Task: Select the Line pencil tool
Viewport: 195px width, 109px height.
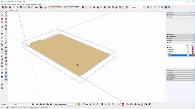Action: 6,12
